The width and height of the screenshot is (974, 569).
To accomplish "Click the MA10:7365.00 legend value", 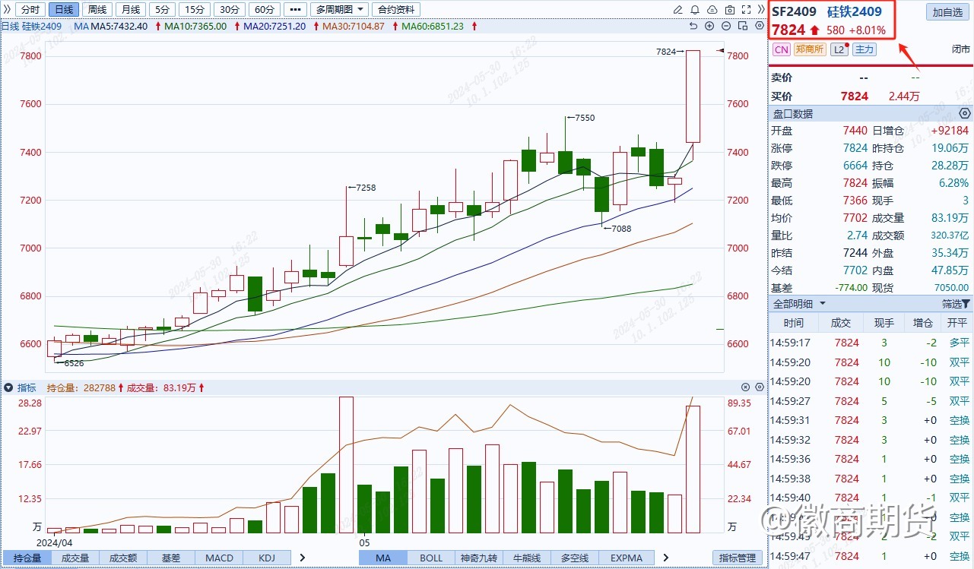I will click(x=195, y=26).
